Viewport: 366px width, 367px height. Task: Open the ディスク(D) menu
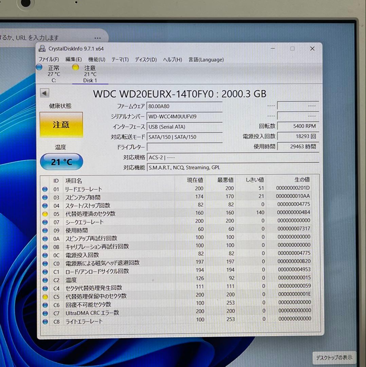point(146,59)
